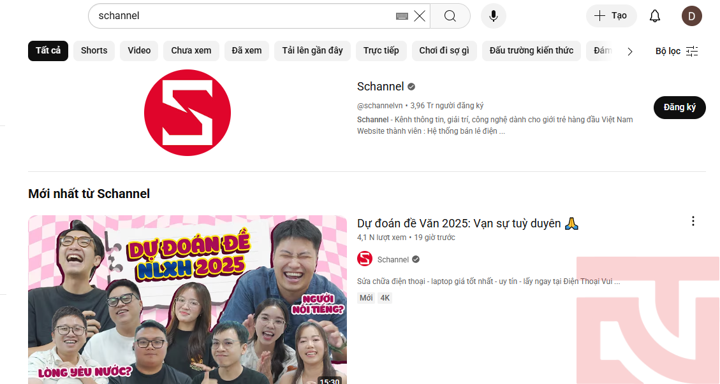The height and width of the screenshot is (384, 720).
Task: Open the three-dot menu for the video
Action: (693, 221)
